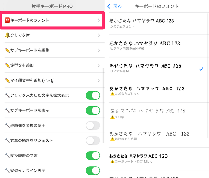Toggle フリック入力した文字を拡大表示 switch off
This screenshot has width=209, height=178.
click(93, 95)
